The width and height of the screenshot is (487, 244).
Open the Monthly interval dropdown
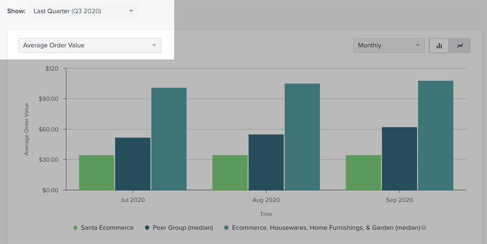tap(389, 45)
